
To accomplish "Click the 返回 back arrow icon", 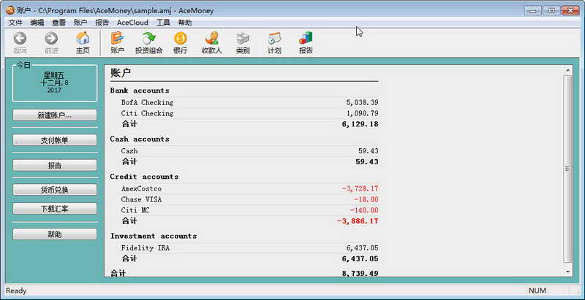I will pos(20,39).
